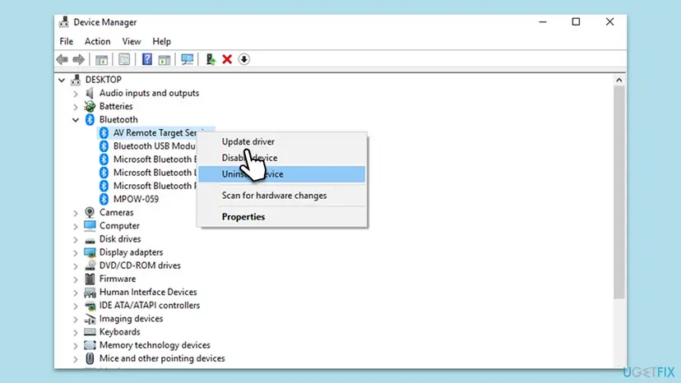Click the Computer monitor icon
681x383 pixels.
tap(90, 225)
